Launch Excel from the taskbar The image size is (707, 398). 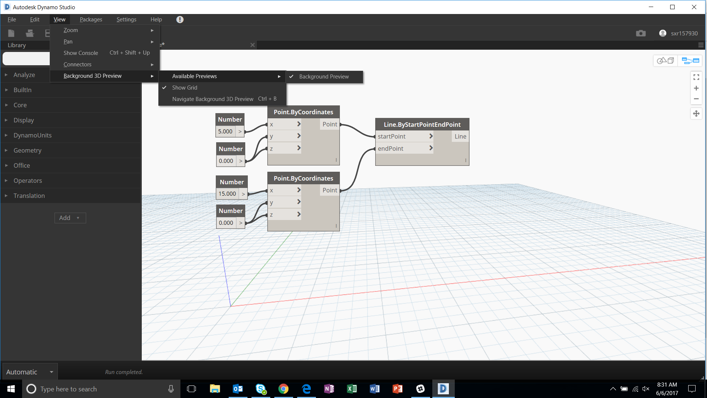(x=352, y=389)
